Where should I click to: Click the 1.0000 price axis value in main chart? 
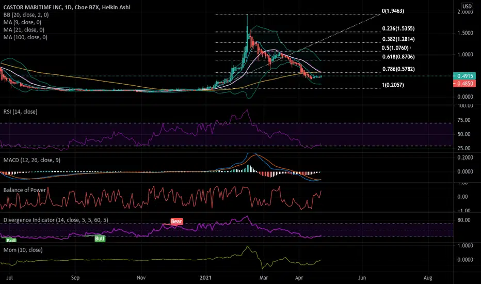(465, 55)
